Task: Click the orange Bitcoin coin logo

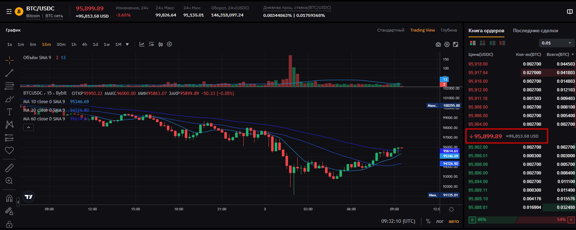Action: pyautogui.click(x=19, y=12)
